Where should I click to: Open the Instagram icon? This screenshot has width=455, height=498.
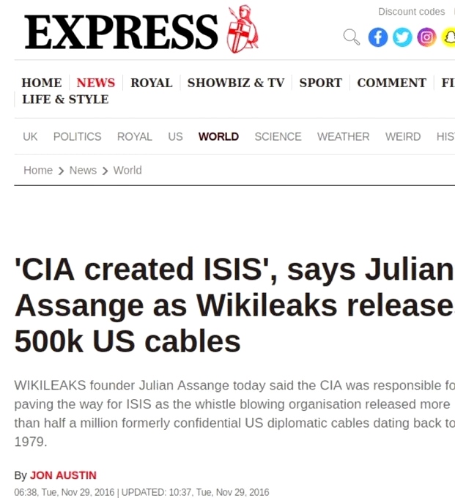(x=426, y=37)
